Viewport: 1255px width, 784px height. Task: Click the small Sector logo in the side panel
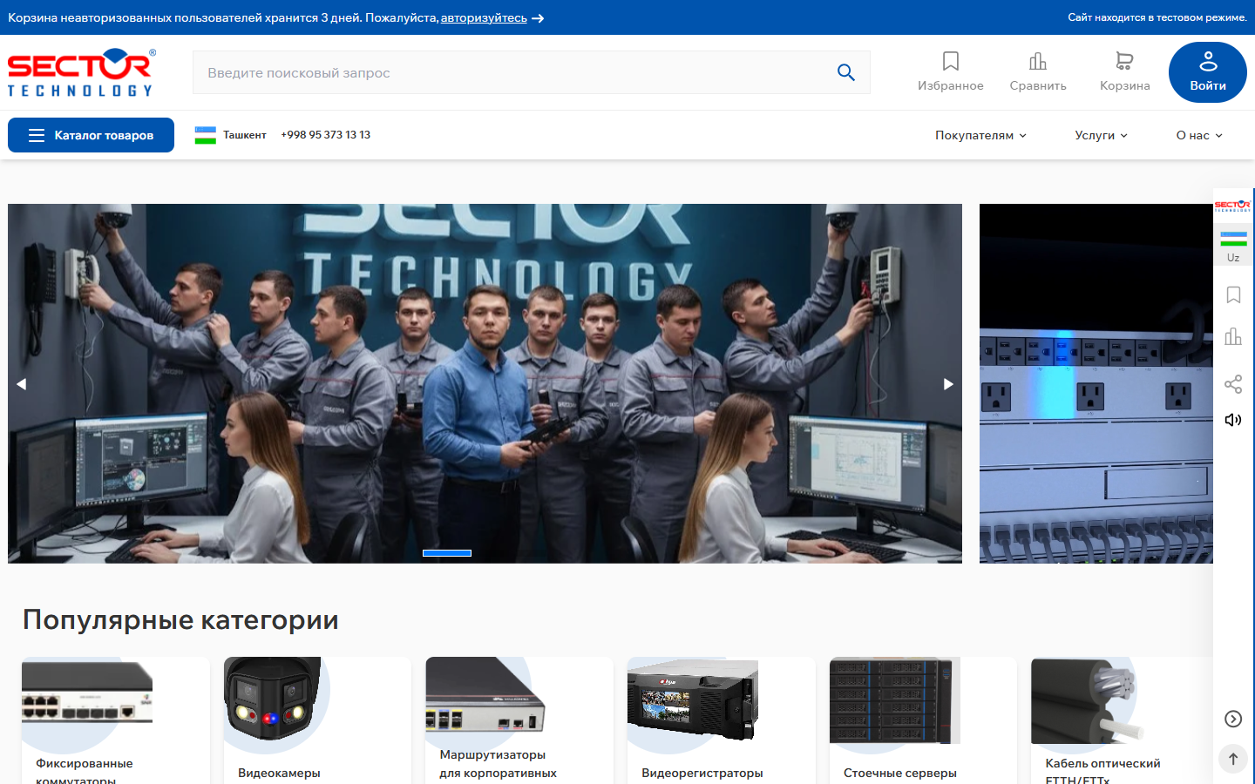(1232, 206)
